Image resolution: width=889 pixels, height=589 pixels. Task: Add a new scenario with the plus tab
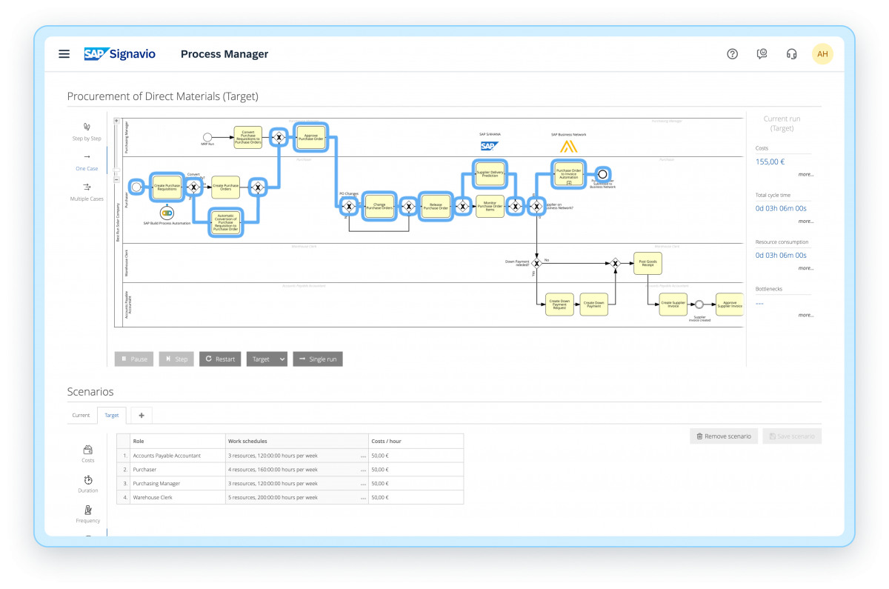[x=141, y=415]
